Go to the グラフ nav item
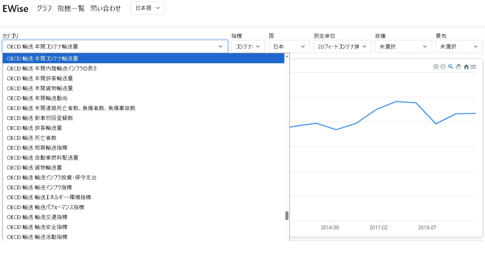The width and height of the screenshot is (485, 262). point(44,8)
